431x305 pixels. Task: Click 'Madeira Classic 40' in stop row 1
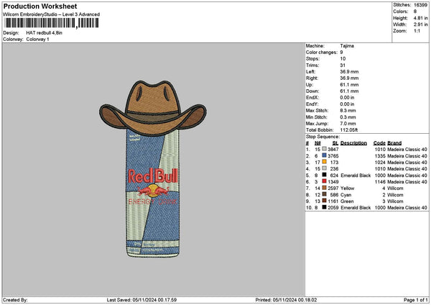click(407, 150)
